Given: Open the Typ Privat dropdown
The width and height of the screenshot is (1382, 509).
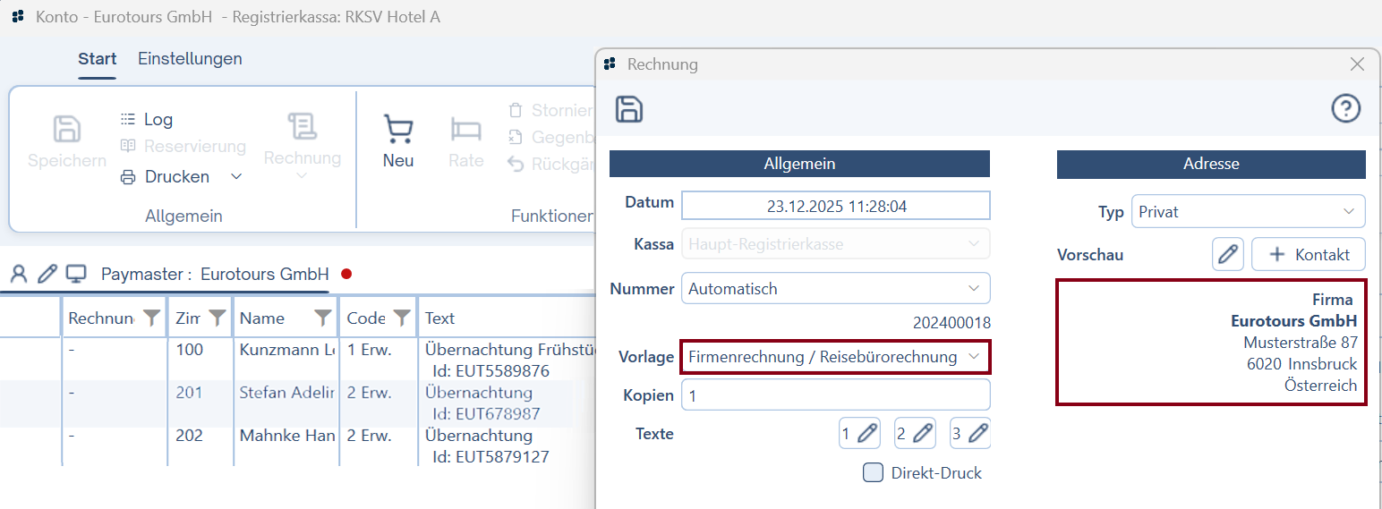Looking at the screenshot, I should tap(1249, 212).
